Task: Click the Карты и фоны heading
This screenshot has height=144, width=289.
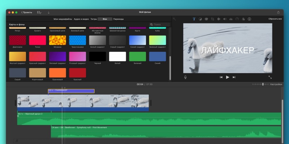Action: [17, 24]
